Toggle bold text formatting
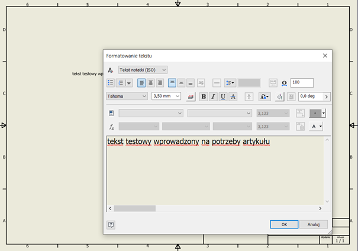Viewport: 358px width, 251px height. pyautogui.click(x=204, y=96)
